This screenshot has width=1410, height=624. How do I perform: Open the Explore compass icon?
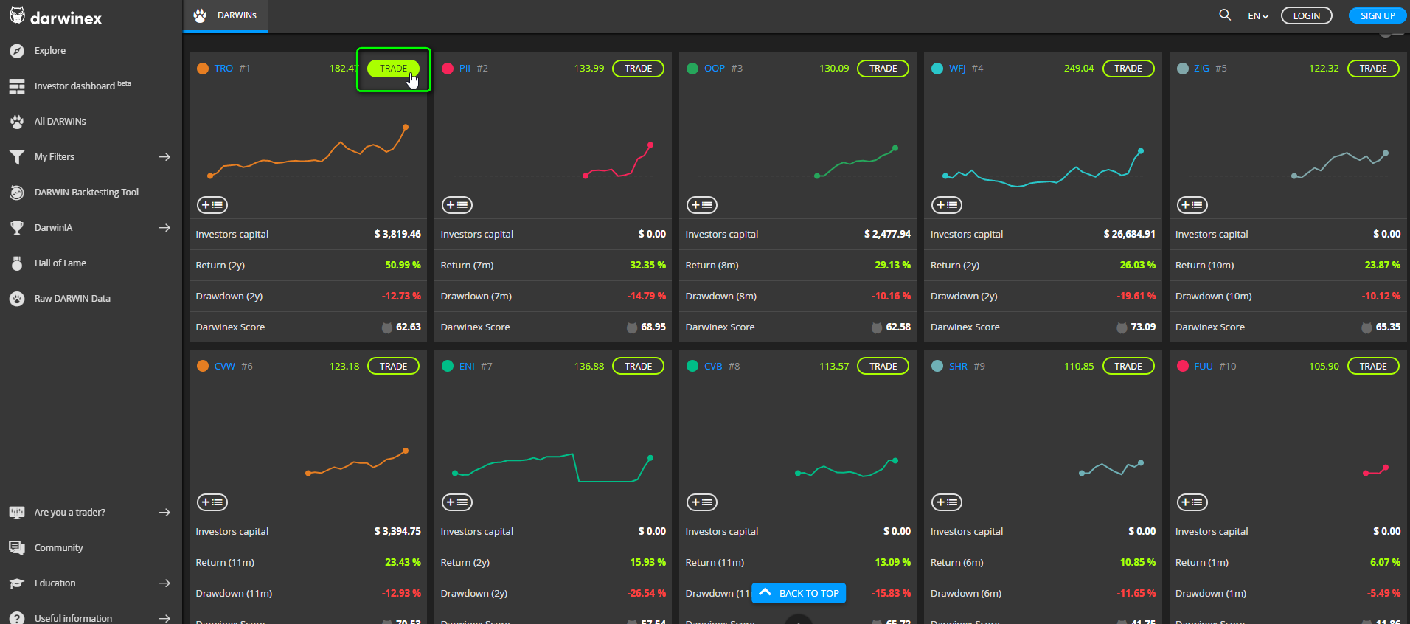click(x=17, y=51)
